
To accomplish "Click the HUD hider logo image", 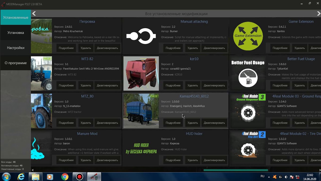I will [x=141, y=148].
